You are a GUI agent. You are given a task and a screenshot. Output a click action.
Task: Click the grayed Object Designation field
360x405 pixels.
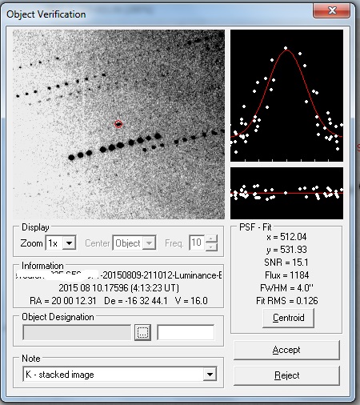(77, 332)
